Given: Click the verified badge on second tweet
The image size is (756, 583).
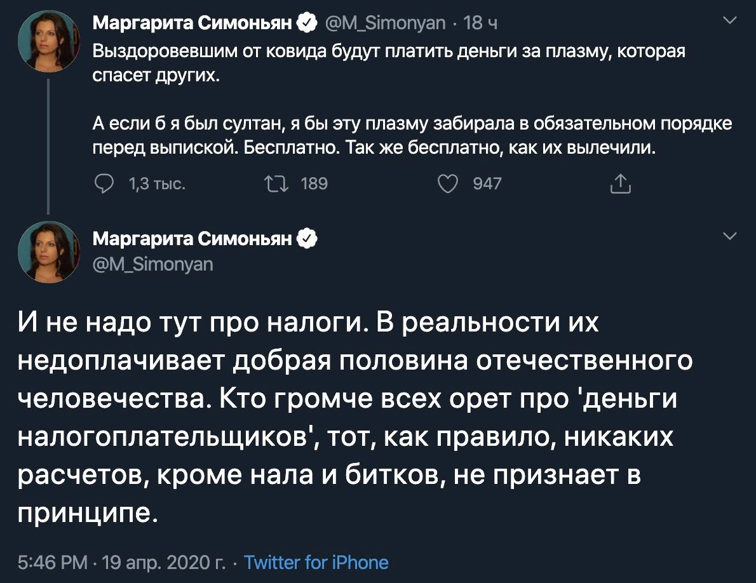Looking at the screenshot, I should pos(308,239).
